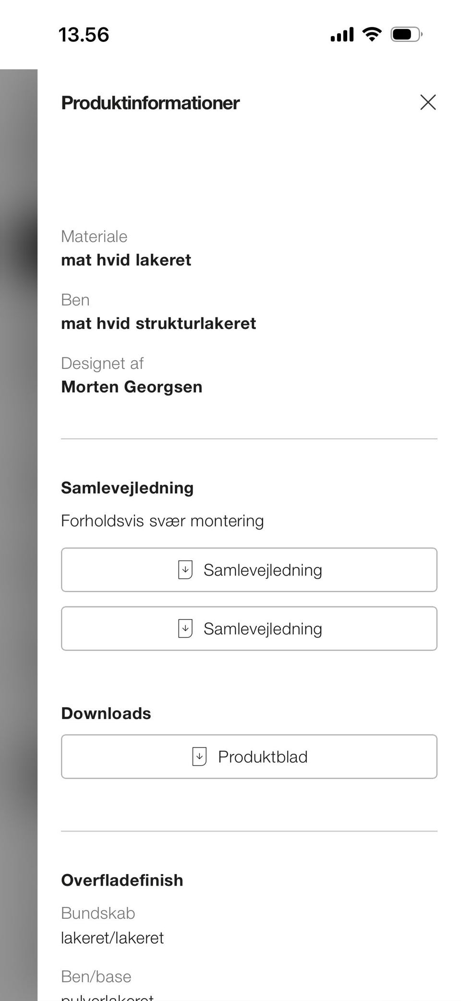
Task: Select the Produktinformationer header title
Action: tap(150, 102)
